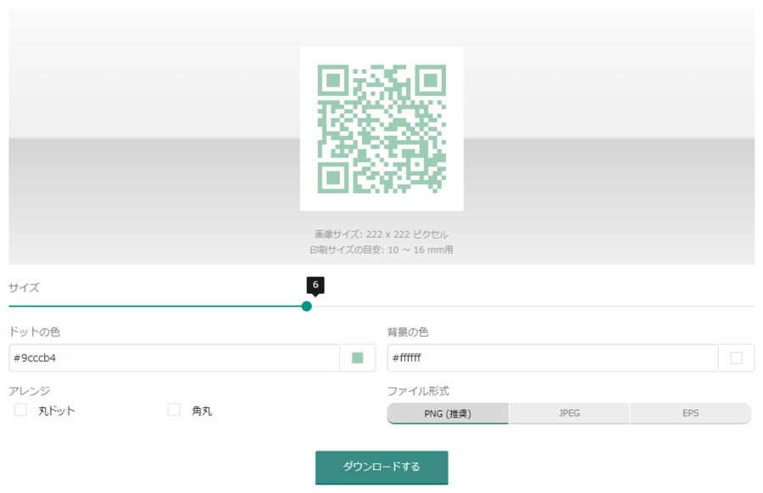Click the ファイル形式 section label
Screen dimensions: 763x493
(x=418, y=391)
